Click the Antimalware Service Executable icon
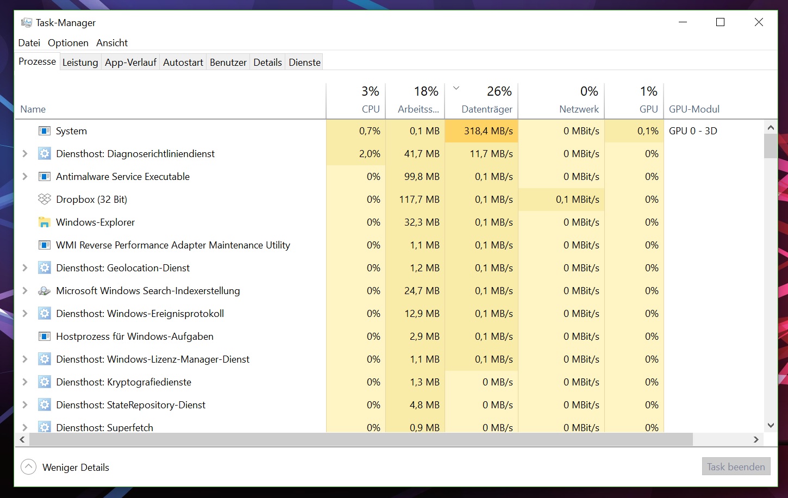788x498 pixels. pyautogui.click(x=45, y=177)
